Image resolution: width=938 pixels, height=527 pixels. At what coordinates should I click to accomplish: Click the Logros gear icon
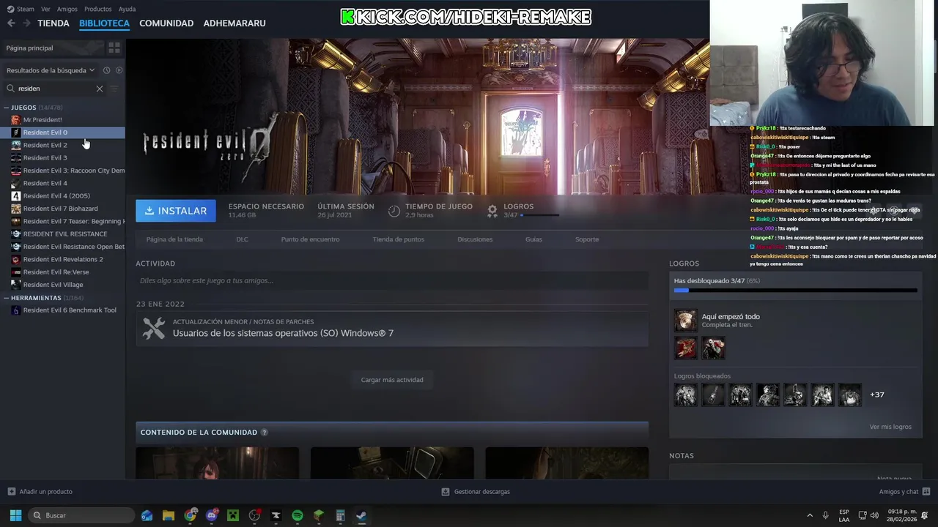[x=492, y=211]
